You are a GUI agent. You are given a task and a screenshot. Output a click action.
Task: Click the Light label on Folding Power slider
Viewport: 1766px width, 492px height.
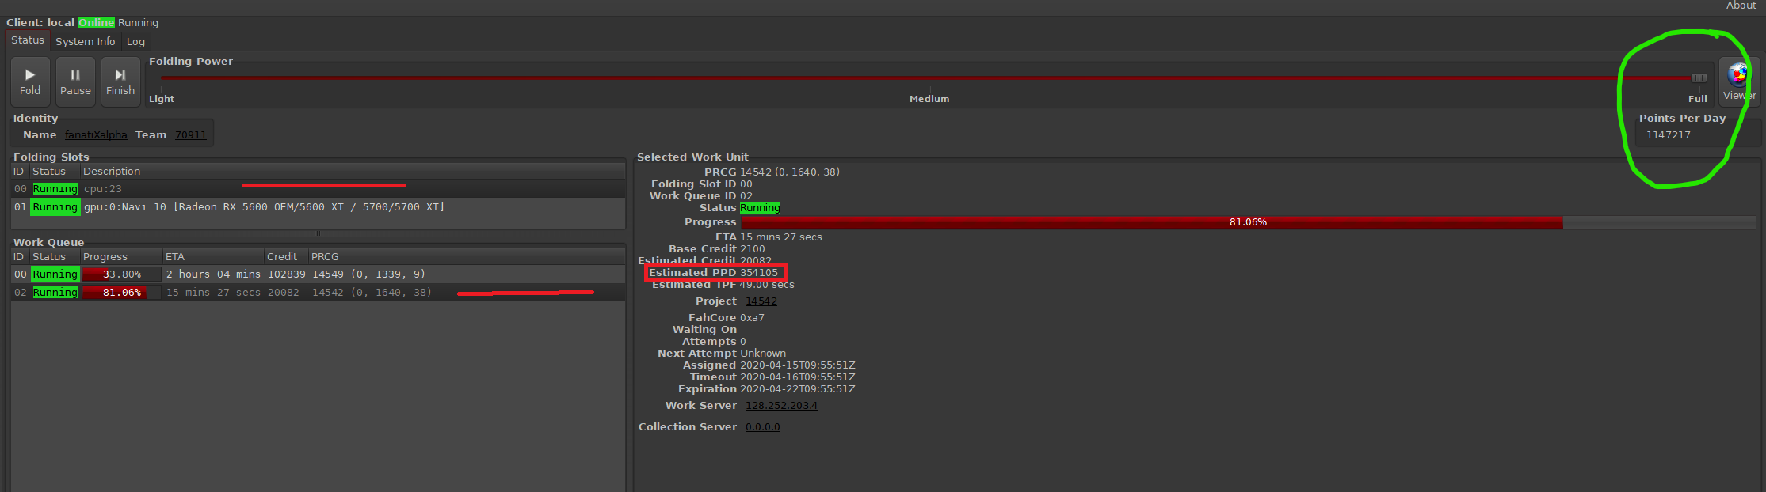click(x=162, y=99)
